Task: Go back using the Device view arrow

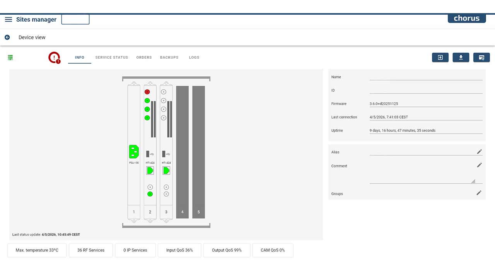Action: tap(7, 37)
